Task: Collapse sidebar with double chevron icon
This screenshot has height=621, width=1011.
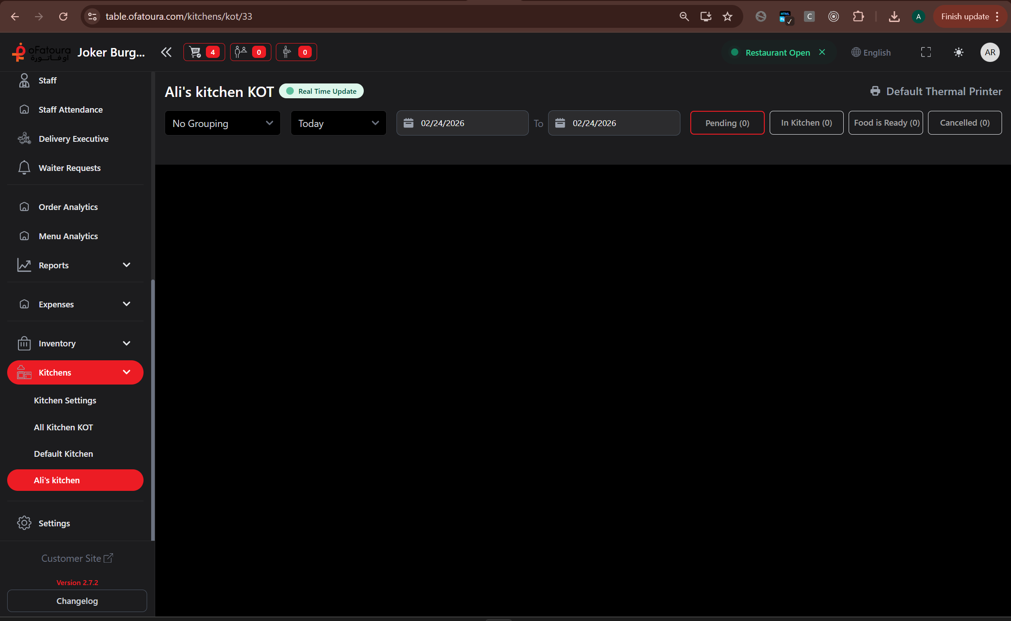Action: (166, 52)
